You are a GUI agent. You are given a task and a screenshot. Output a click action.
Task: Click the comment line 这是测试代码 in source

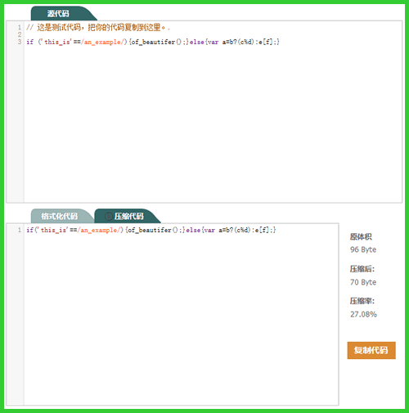click(x=98, y=27)
